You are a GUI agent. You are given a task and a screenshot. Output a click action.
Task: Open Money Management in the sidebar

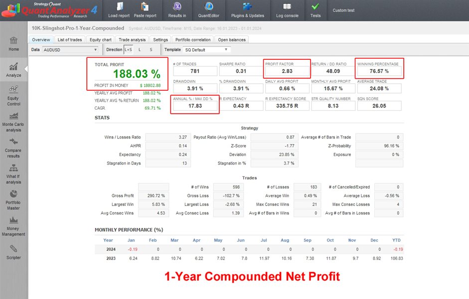pyautogui.click(x=13, y=226)
